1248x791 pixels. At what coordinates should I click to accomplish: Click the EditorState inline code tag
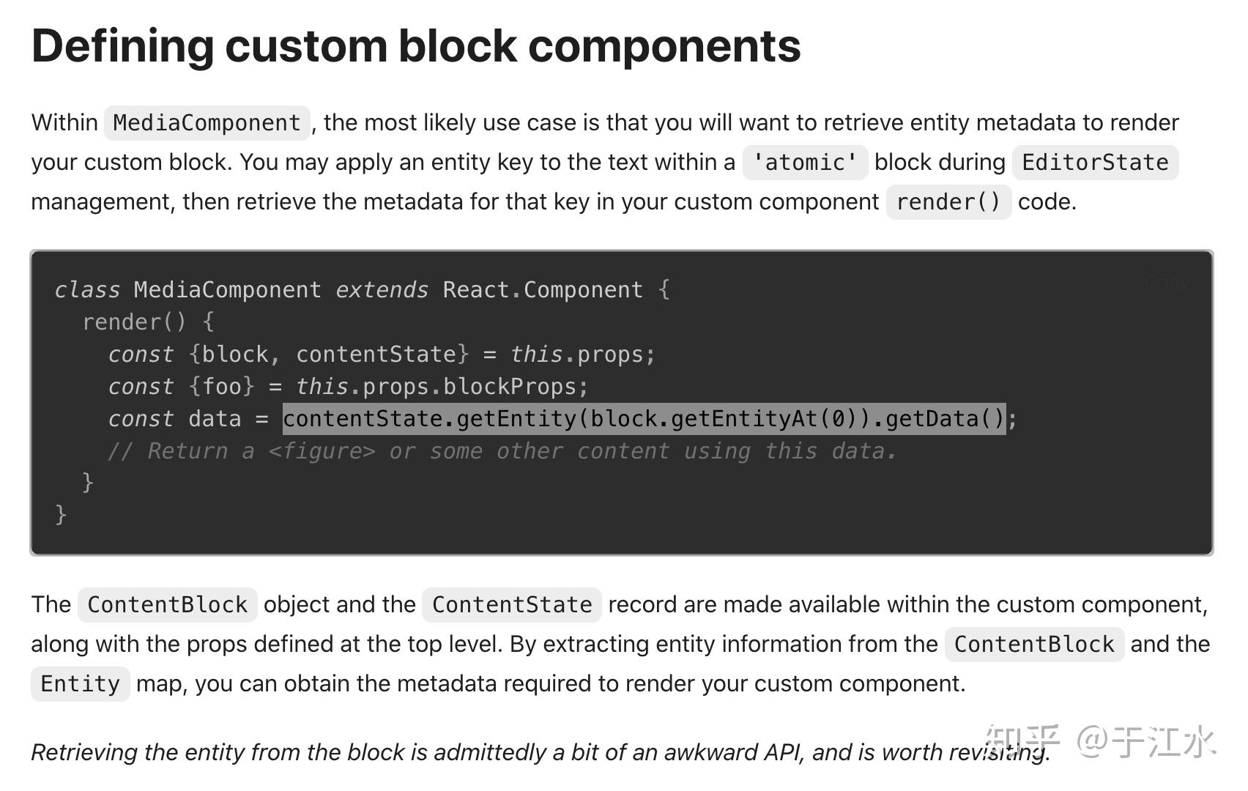point(1095,162)
